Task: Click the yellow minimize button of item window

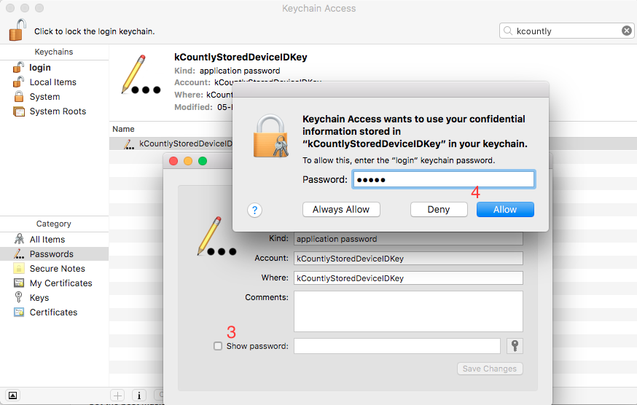Action: 188,161
